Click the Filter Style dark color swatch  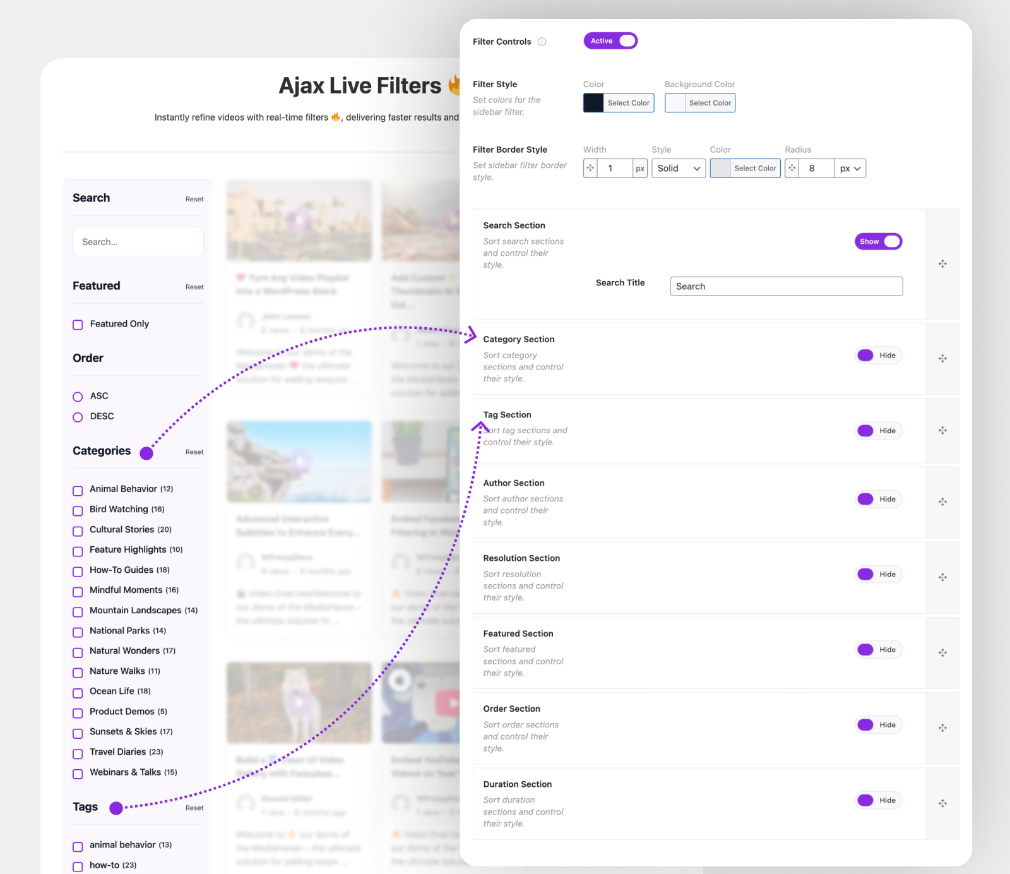(x=593, y=103)
